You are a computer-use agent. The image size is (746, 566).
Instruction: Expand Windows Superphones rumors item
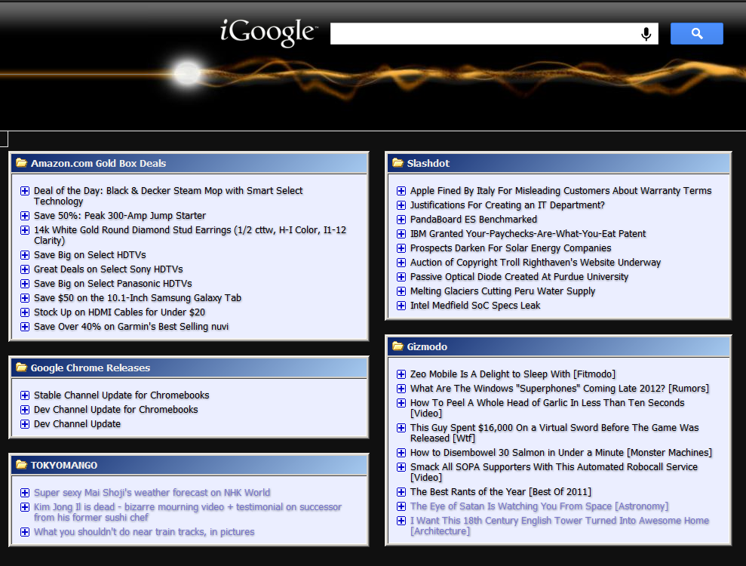click(x=401, y=389)
